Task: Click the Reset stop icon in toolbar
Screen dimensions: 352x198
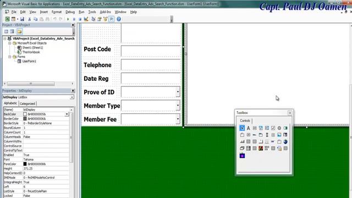Action: (80, 19)
